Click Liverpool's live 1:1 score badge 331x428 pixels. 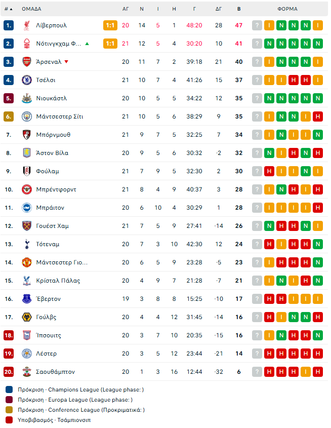click(x=110, y=25)
